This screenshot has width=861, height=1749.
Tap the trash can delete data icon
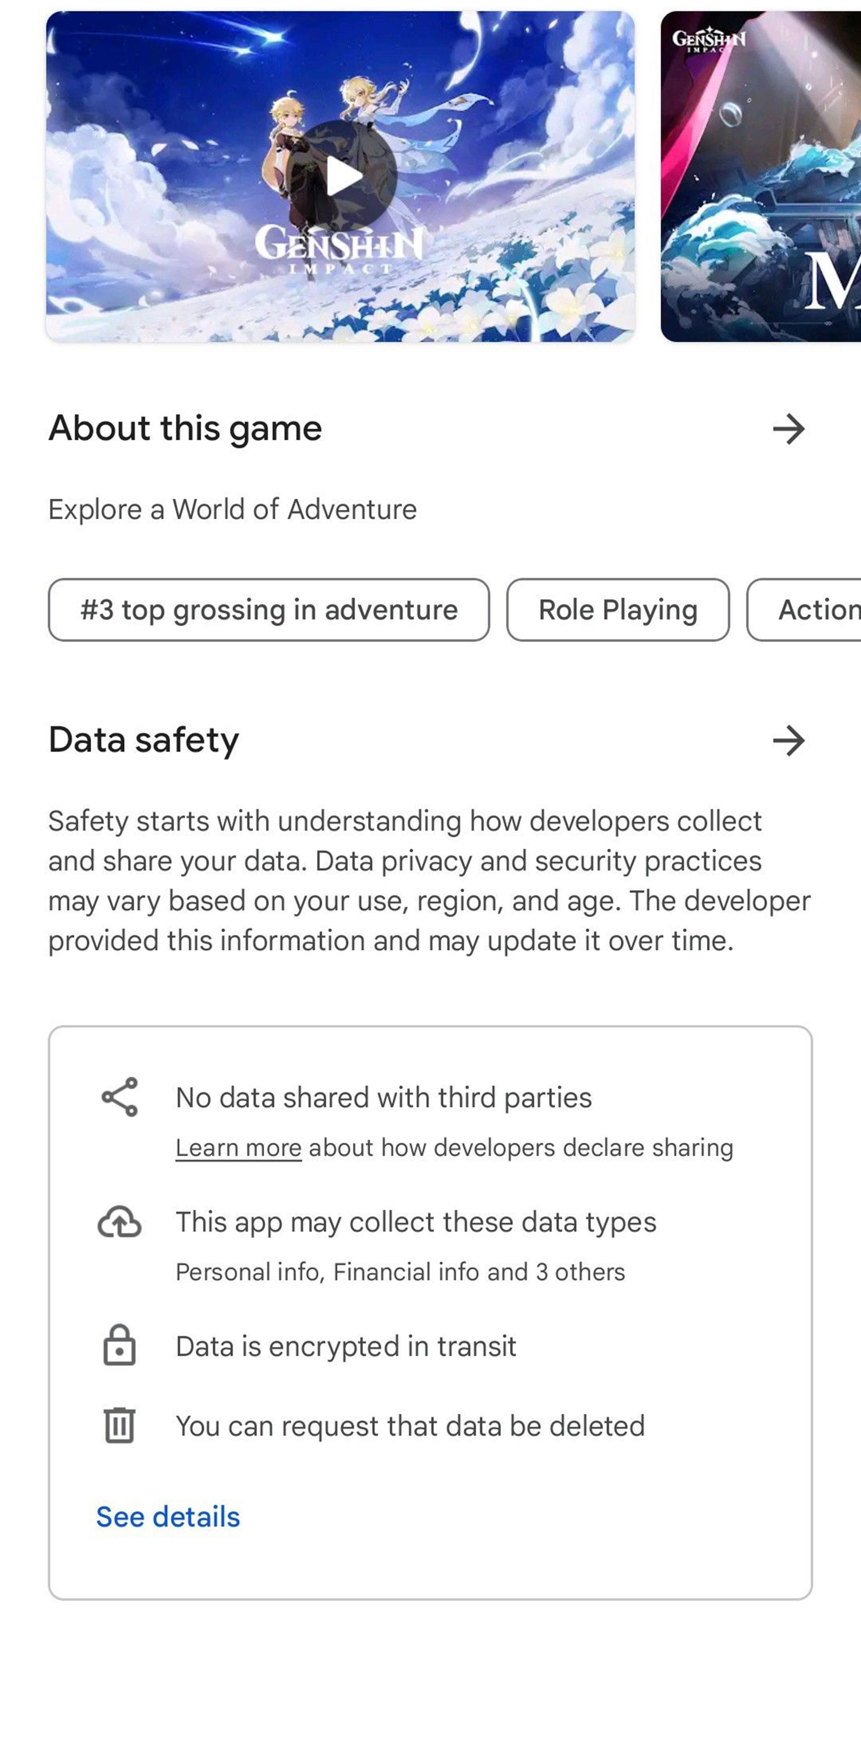pyautogui.click(x=119, y=1424)
